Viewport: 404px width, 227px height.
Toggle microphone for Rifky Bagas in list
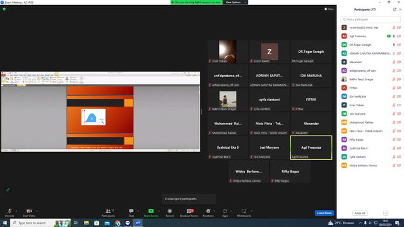coord(394,140)
